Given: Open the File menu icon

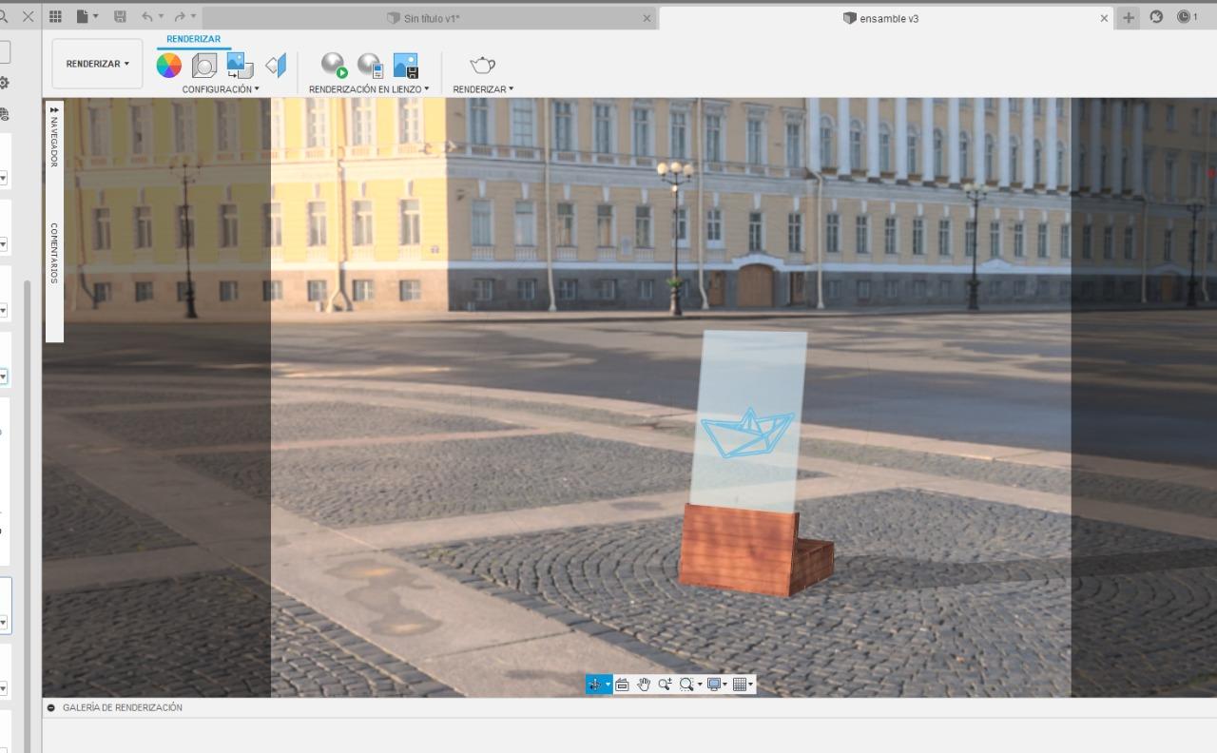Looking at the screenshot, I should click(83, 17).
